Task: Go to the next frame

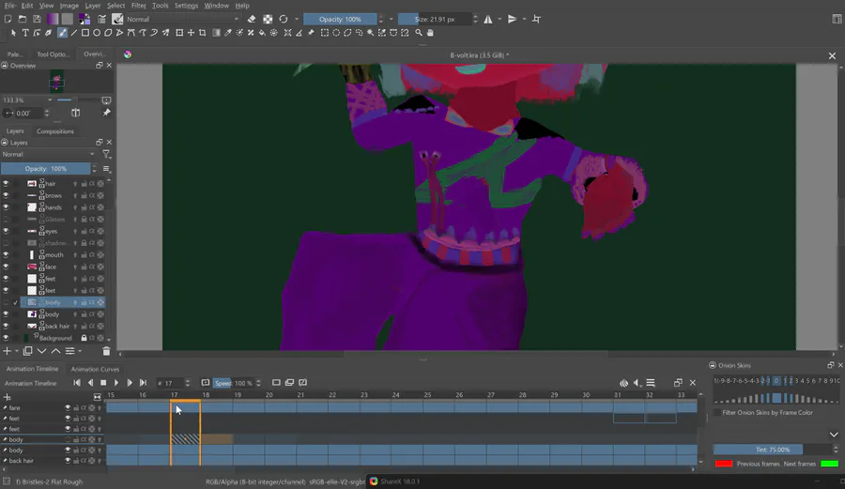Action: pos(130,383)
